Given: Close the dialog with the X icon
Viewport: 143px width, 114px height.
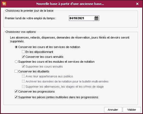Looking at the screenshot, I should click(137, 4).
